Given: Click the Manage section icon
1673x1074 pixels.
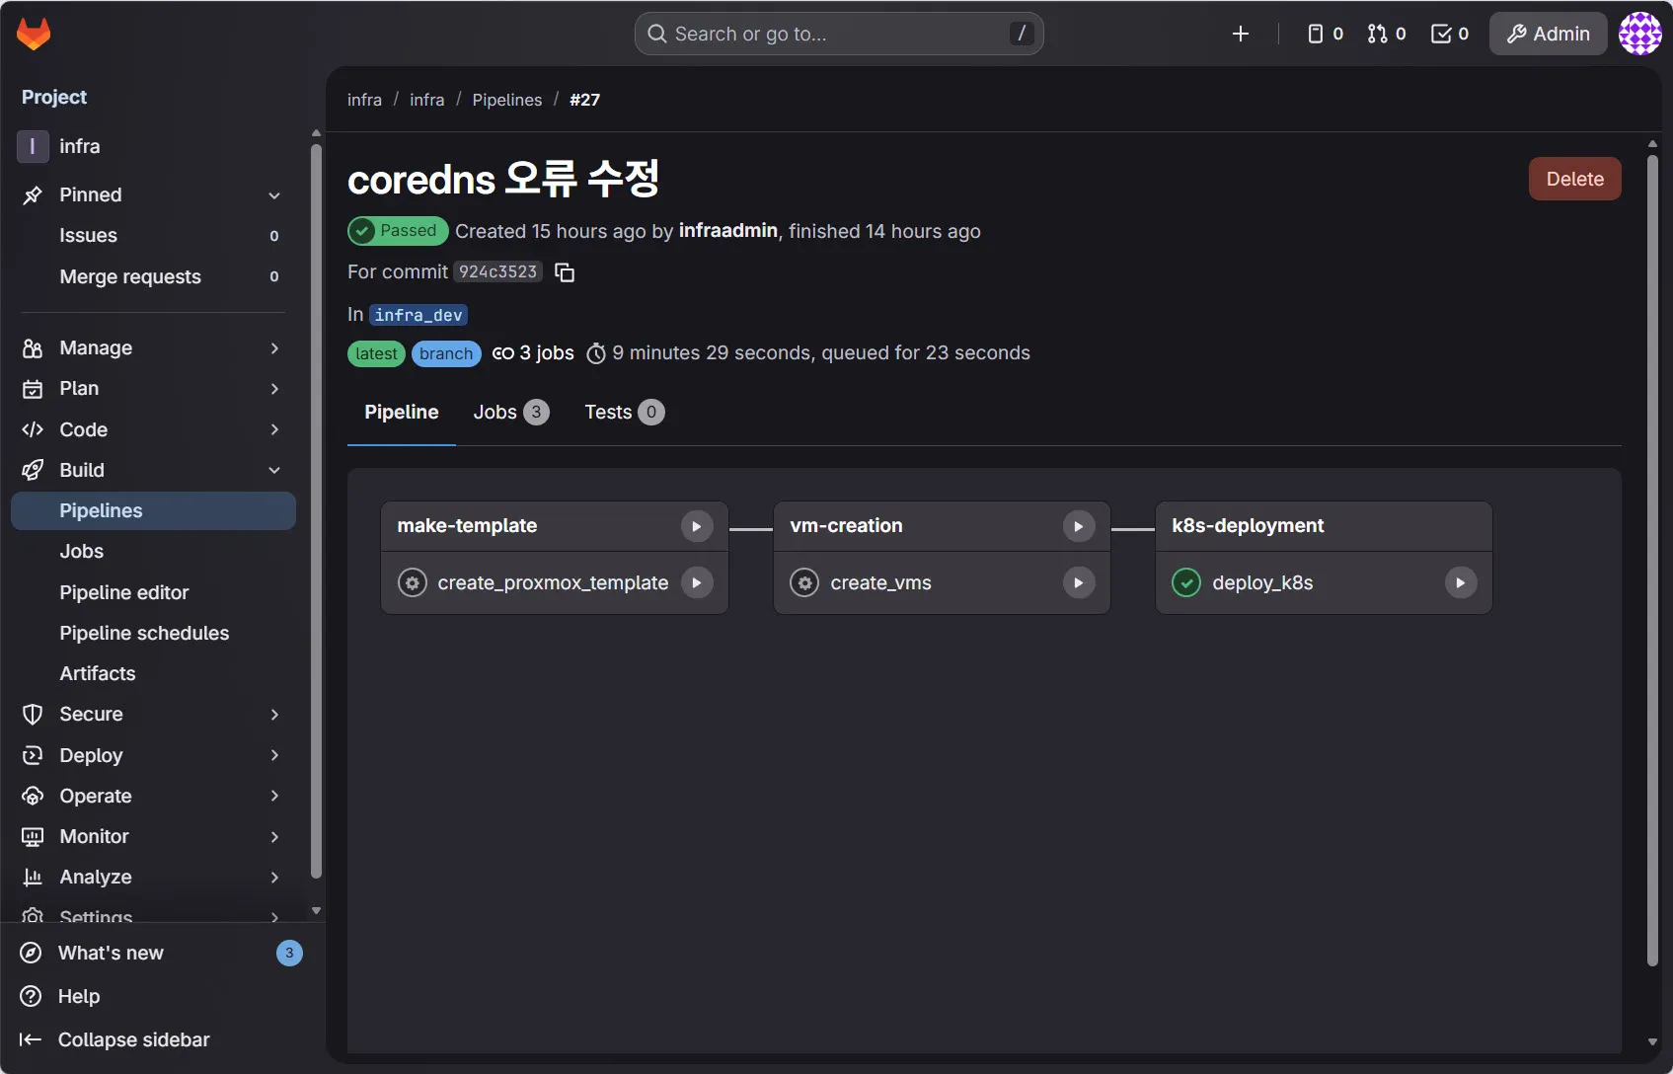Looking at the screenshot, I should pyautogui.click(x=33, y=347).
